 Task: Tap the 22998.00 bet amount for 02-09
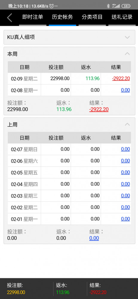tap(60, 79)
